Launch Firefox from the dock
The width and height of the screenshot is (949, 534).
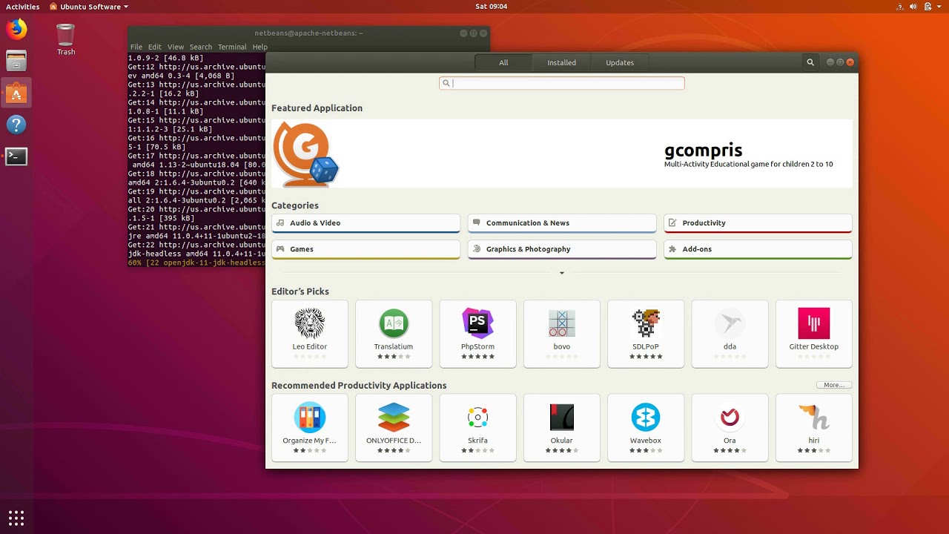point(16,30)
